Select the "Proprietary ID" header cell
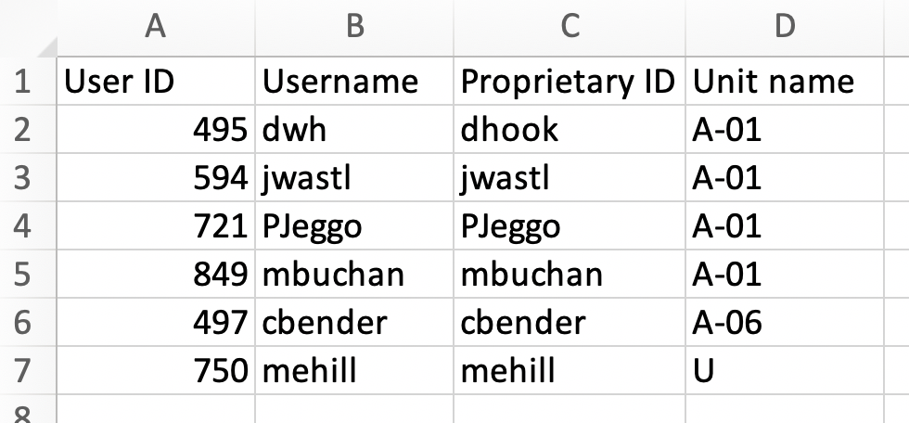The image size is (909, 423). (x=570, y=82)
